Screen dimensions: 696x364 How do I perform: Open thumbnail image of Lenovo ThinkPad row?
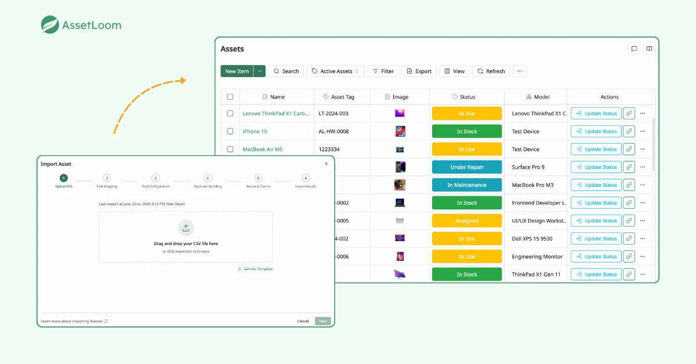[x=400, y=114]
